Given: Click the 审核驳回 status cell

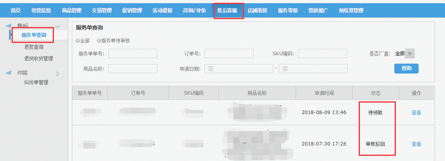Looking at the screenshot, I should pyautogui.click(x=375, y=144).
